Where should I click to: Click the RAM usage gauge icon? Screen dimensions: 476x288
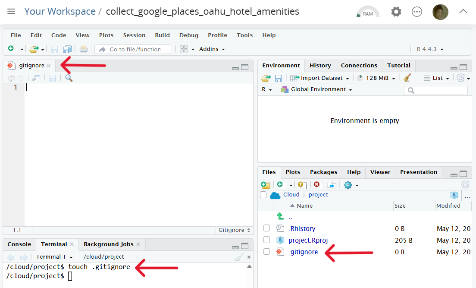click(368, 12)
